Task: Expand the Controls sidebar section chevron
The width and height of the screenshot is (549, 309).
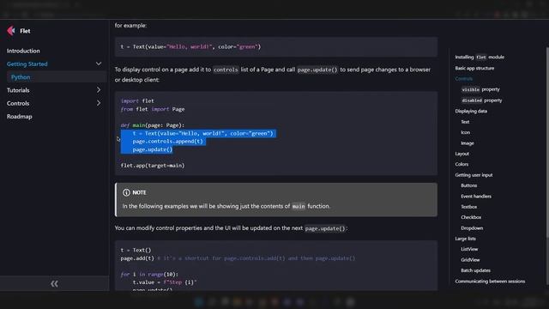Action: coord(99,103)
